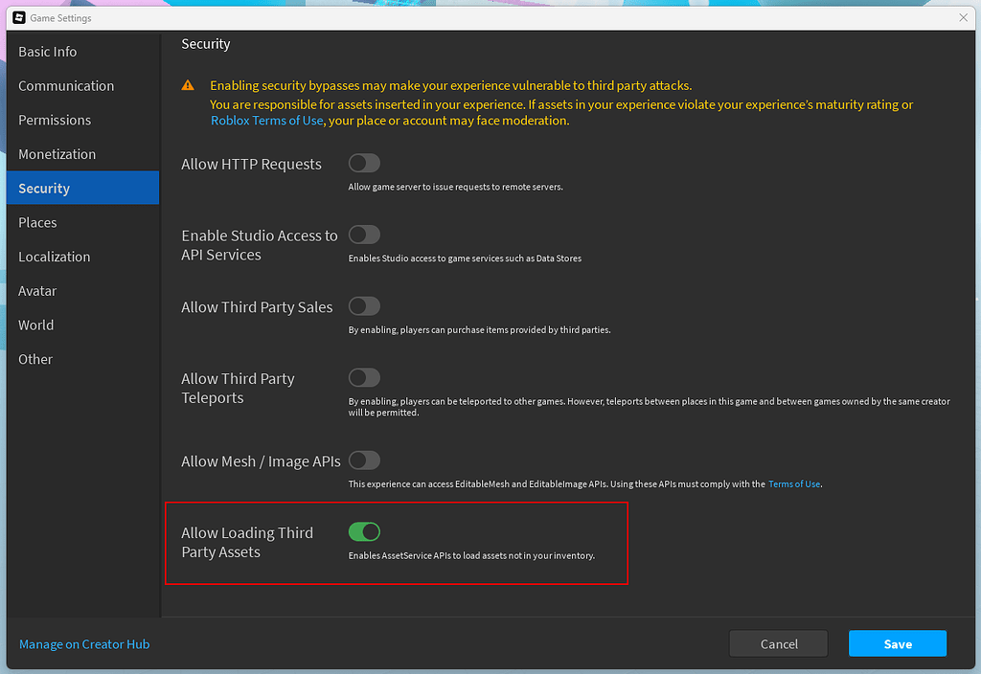Enable Allow Third Party Sales
The height and width of the screenshot is (674, 981).
coord(364,306)
